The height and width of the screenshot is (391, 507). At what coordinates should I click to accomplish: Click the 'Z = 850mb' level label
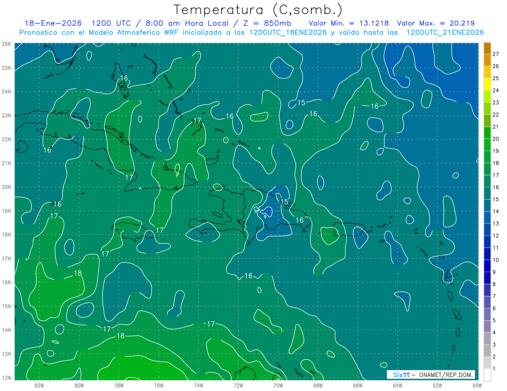click(267, 23)
